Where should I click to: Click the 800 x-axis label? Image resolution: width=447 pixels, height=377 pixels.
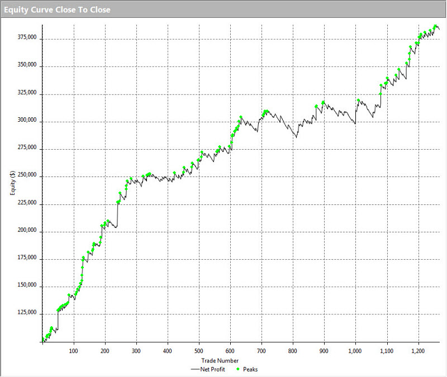(292, 351)
